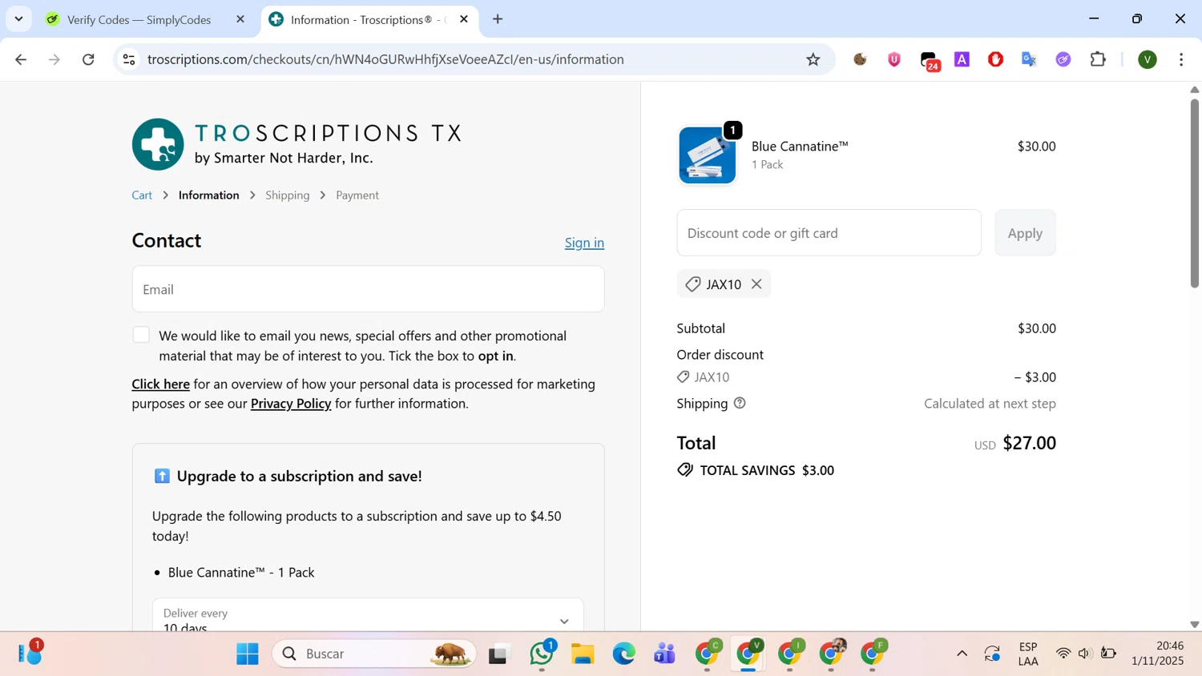Open the Bitwarden shield extension
Viewport: 1202px width, 676px height.
click(x=894, y=59)
